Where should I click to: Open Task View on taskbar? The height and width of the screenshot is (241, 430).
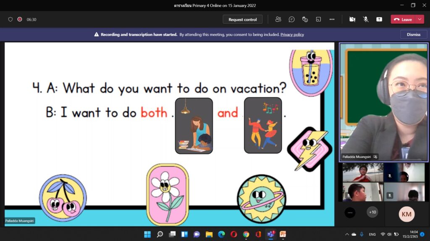coord(172,234)
